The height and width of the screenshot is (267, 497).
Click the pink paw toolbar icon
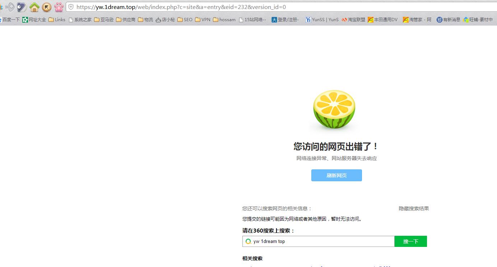click(x=59, y=7)
